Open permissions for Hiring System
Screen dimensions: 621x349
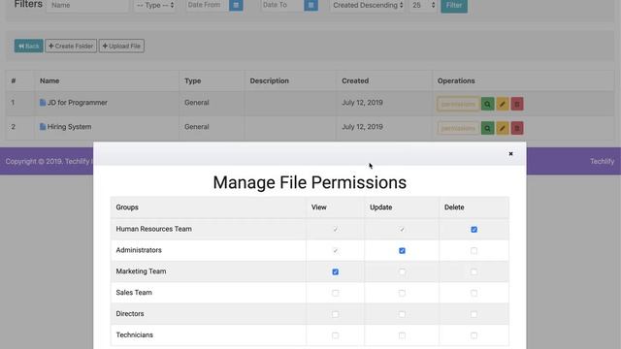pyautogui.click(x=458, y=128)
